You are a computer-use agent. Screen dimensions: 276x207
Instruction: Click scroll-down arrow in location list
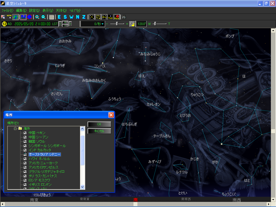pyautogui.click(x=82, y=187)
